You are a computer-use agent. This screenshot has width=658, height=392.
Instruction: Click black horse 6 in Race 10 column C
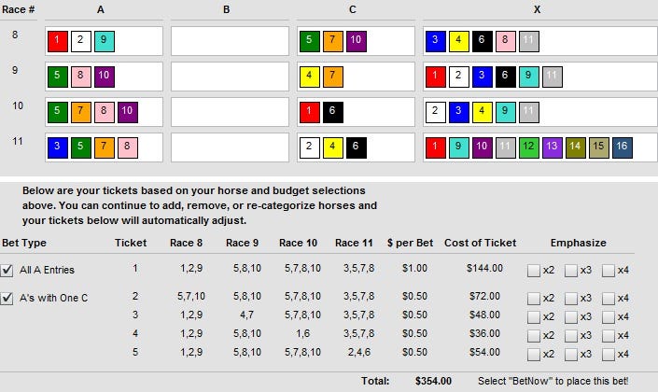[332, 112]
